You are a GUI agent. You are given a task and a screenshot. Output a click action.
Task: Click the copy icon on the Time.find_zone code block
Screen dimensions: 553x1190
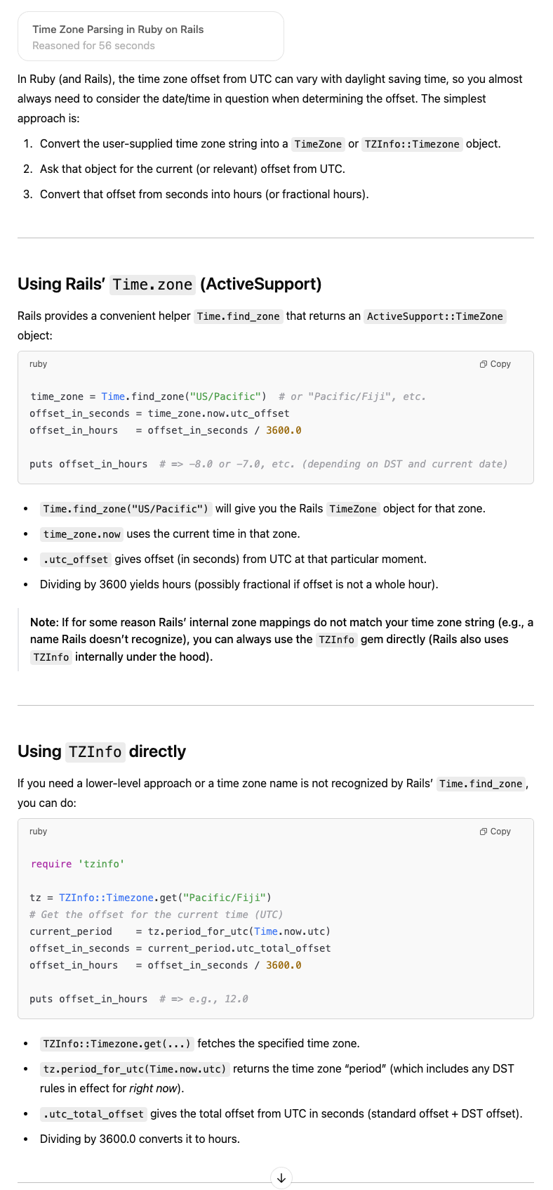click(495, 364)
